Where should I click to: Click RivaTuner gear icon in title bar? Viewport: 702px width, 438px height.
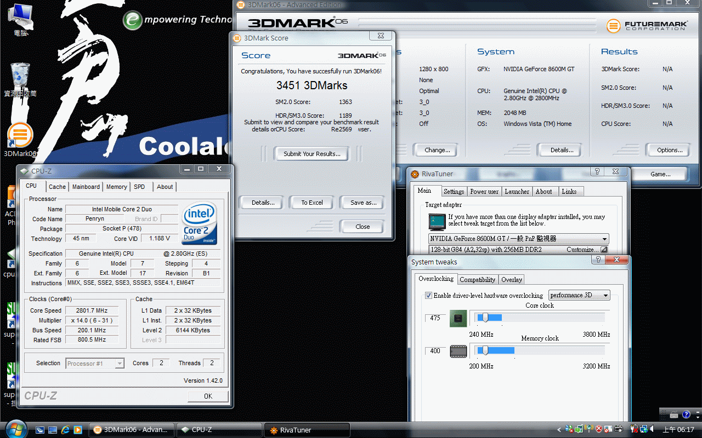click(x=415, y=174)
